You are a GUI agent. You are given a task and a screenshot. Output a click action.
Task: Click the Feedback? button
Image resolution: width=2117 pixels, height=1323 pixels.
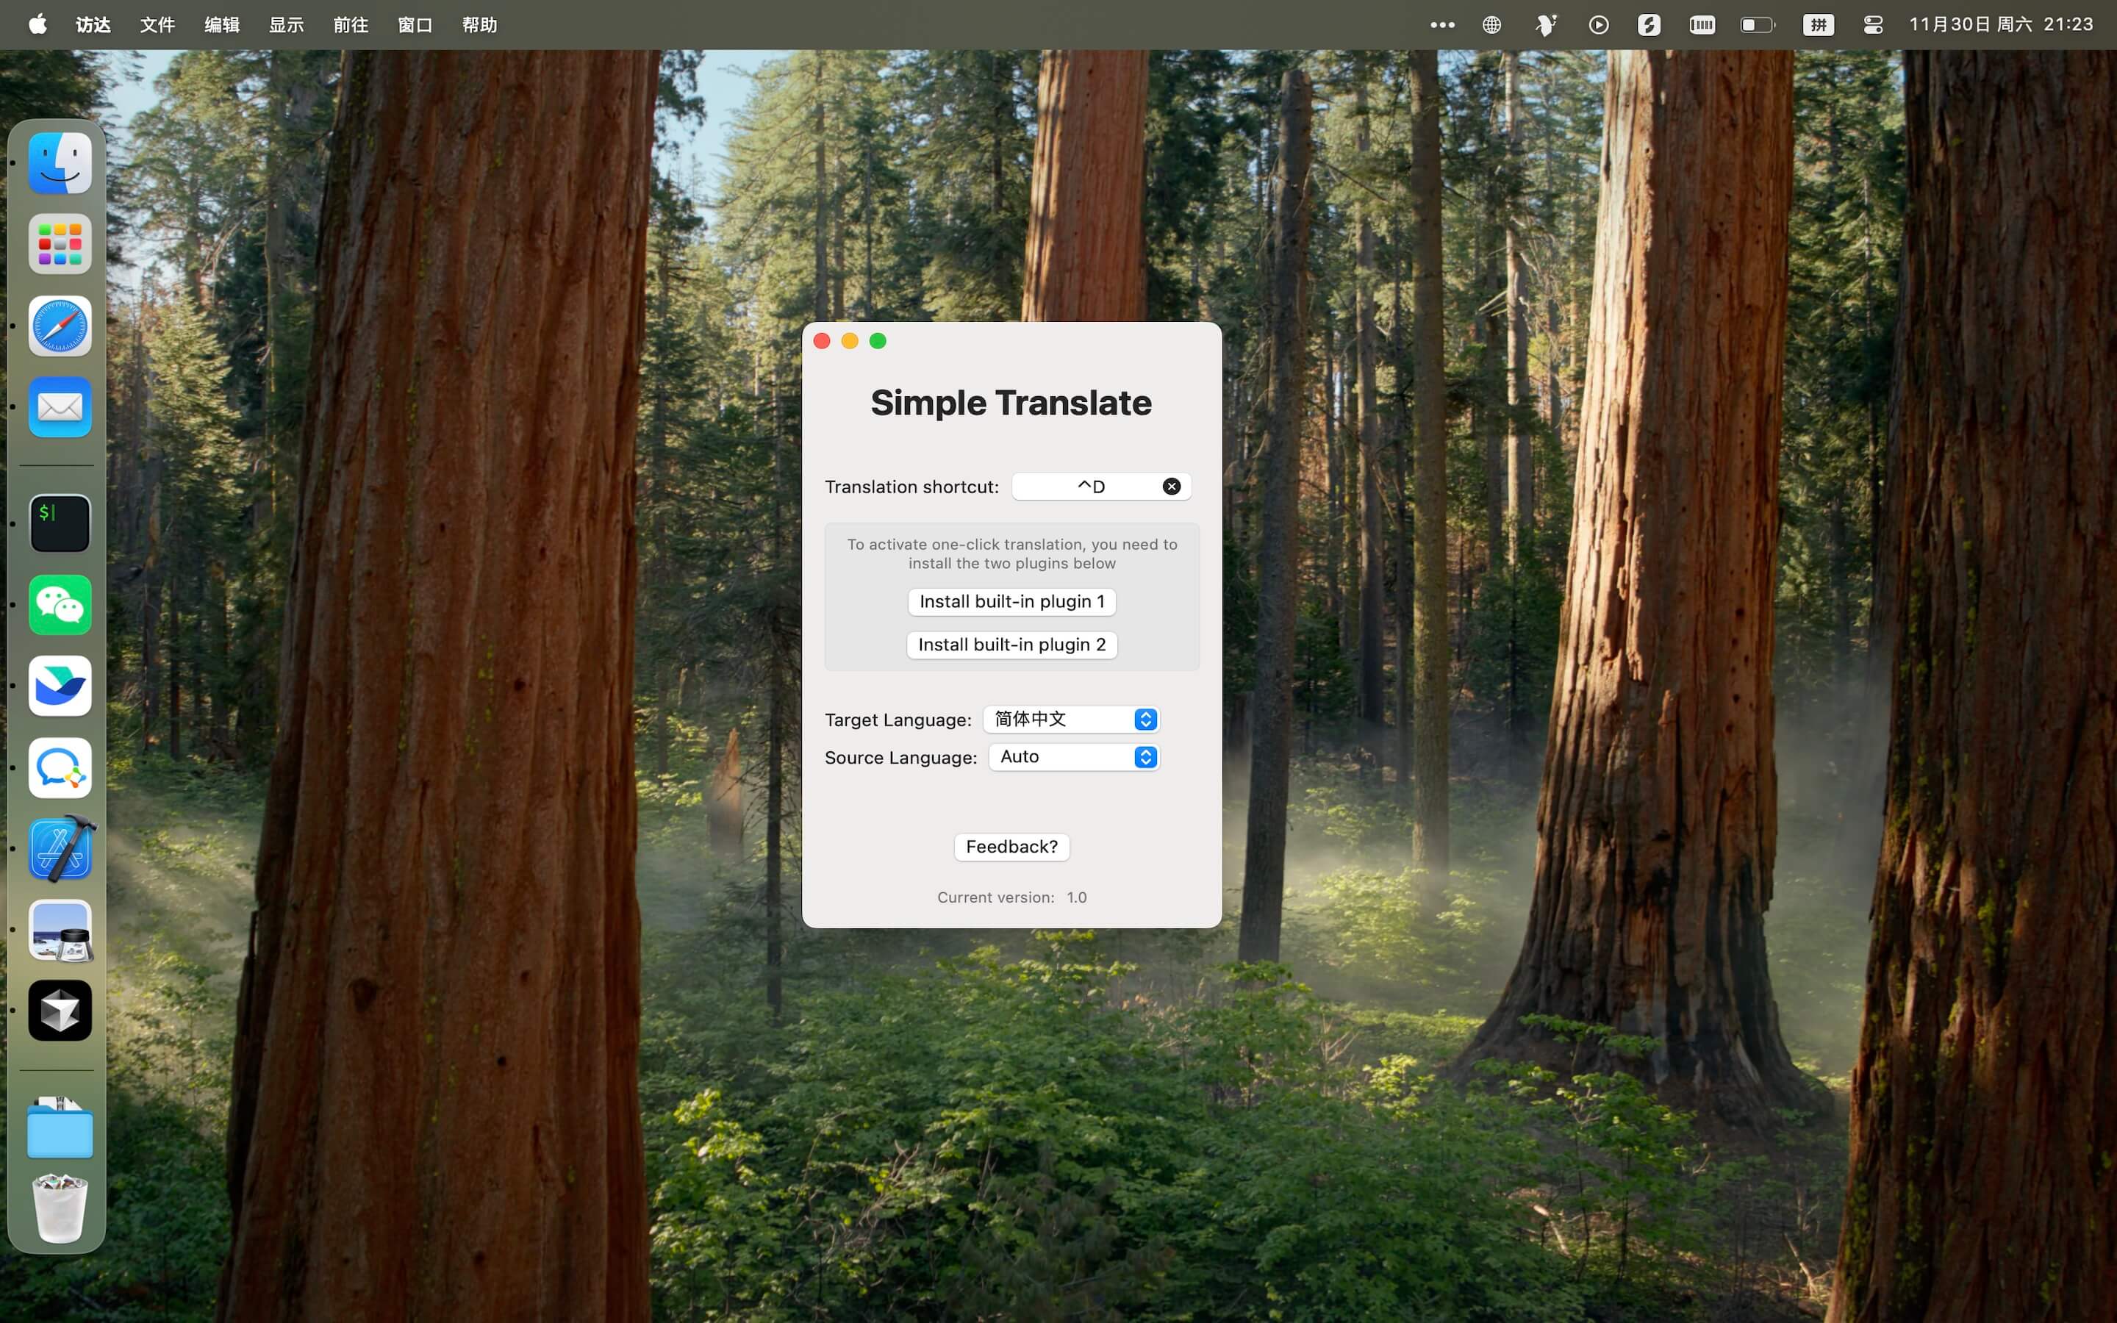click(x=1012, y=847)
